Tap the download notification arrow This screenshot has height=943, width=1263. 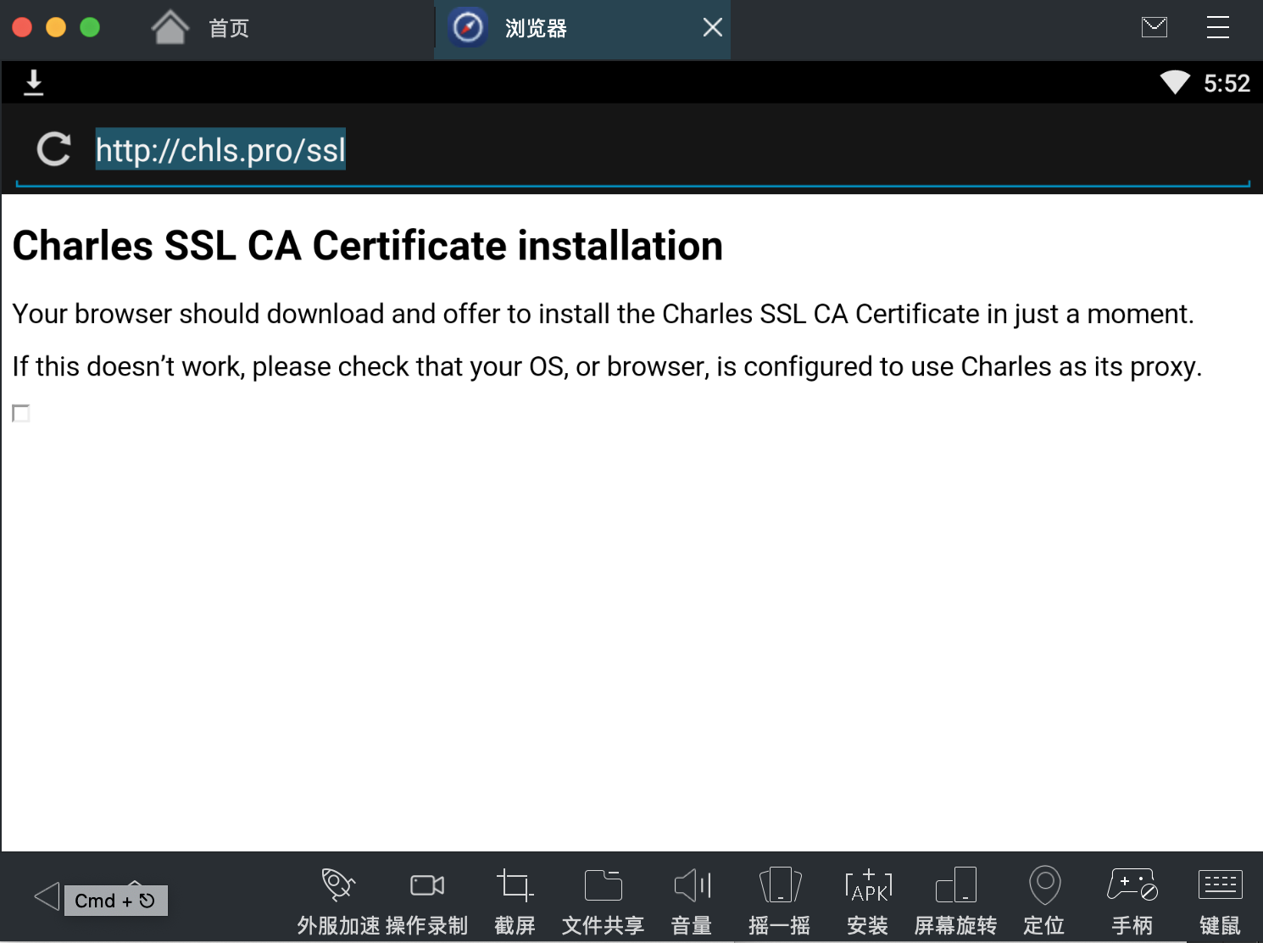tap(33, 83)
